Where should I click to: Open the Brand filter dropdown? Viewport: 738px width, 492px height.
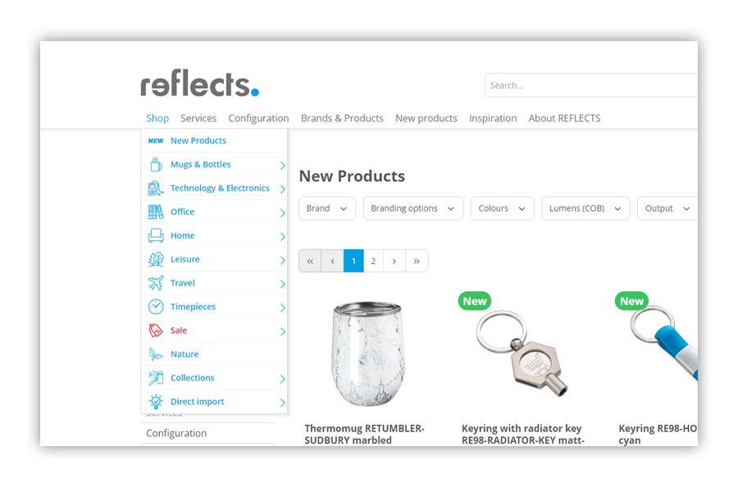(x=327, y=208)
